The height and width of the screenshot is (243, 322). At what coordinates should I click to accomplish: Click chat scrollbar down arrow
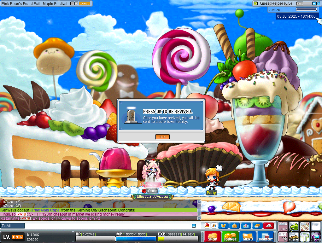(199, 218)
